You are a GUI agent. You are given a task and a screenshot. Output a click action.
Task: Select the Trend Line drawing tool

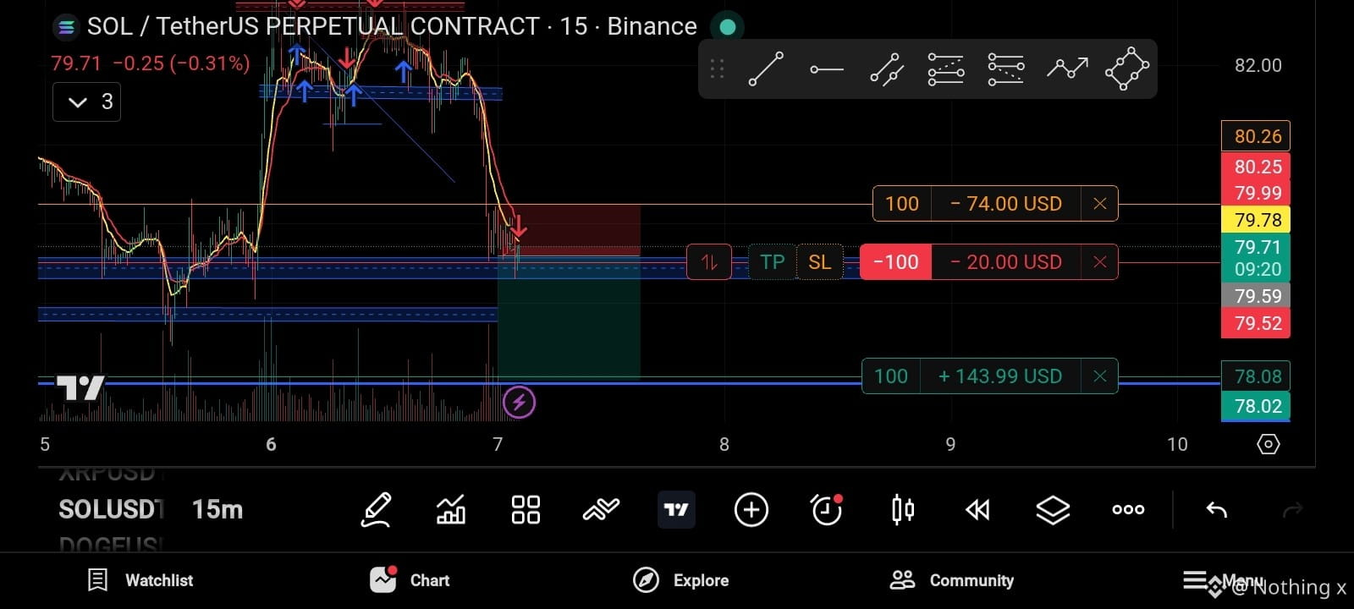pyautogui.click(x=766, y=69)
